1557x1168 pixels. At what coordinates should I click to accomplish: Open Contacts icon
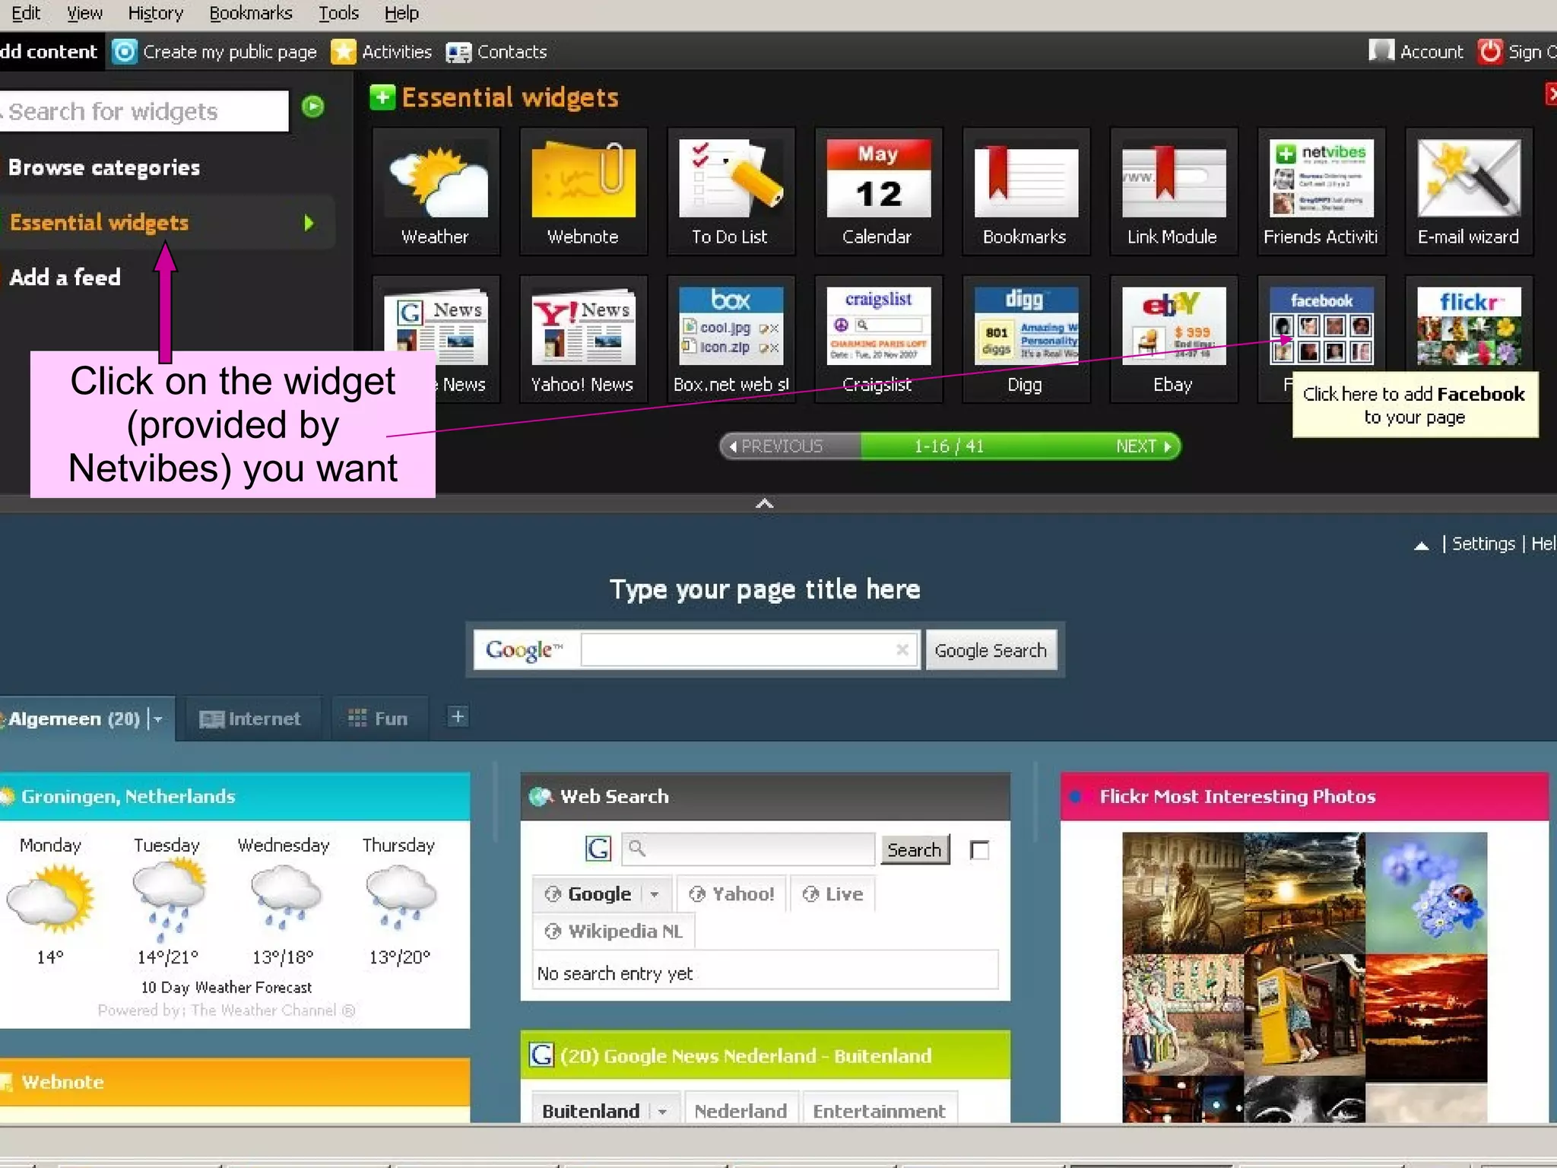458,52
